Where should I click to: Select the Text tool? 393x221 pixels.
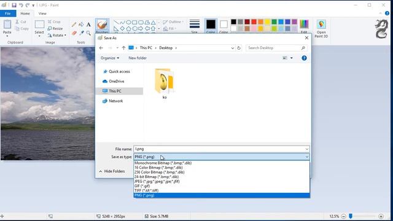(88, 25)
